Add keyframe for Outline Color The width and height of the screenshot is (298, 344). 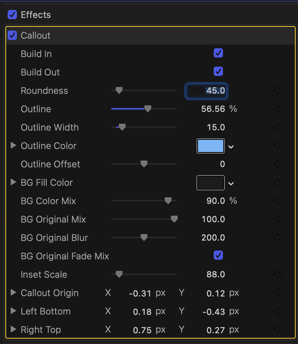(x=277, y=146)
